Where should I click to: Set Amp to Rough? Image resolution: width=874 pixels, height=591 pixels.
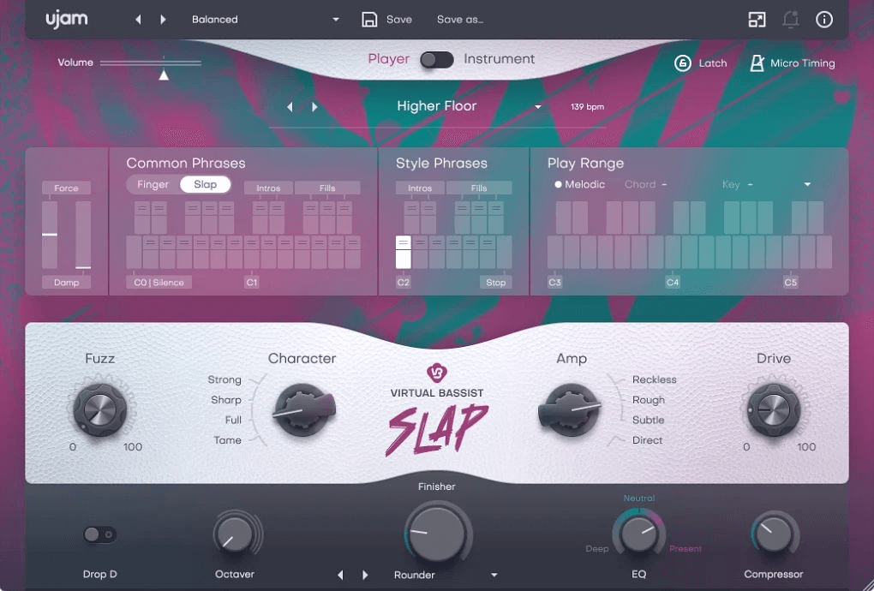649,400
